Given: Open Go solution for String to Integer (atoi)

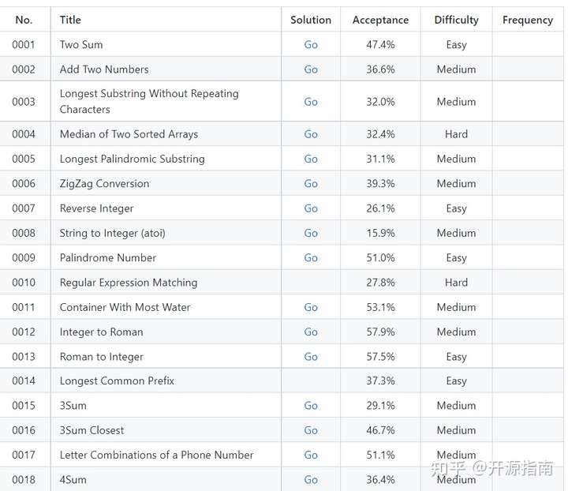Looking at the screenshot, I should tap(311, 233).
